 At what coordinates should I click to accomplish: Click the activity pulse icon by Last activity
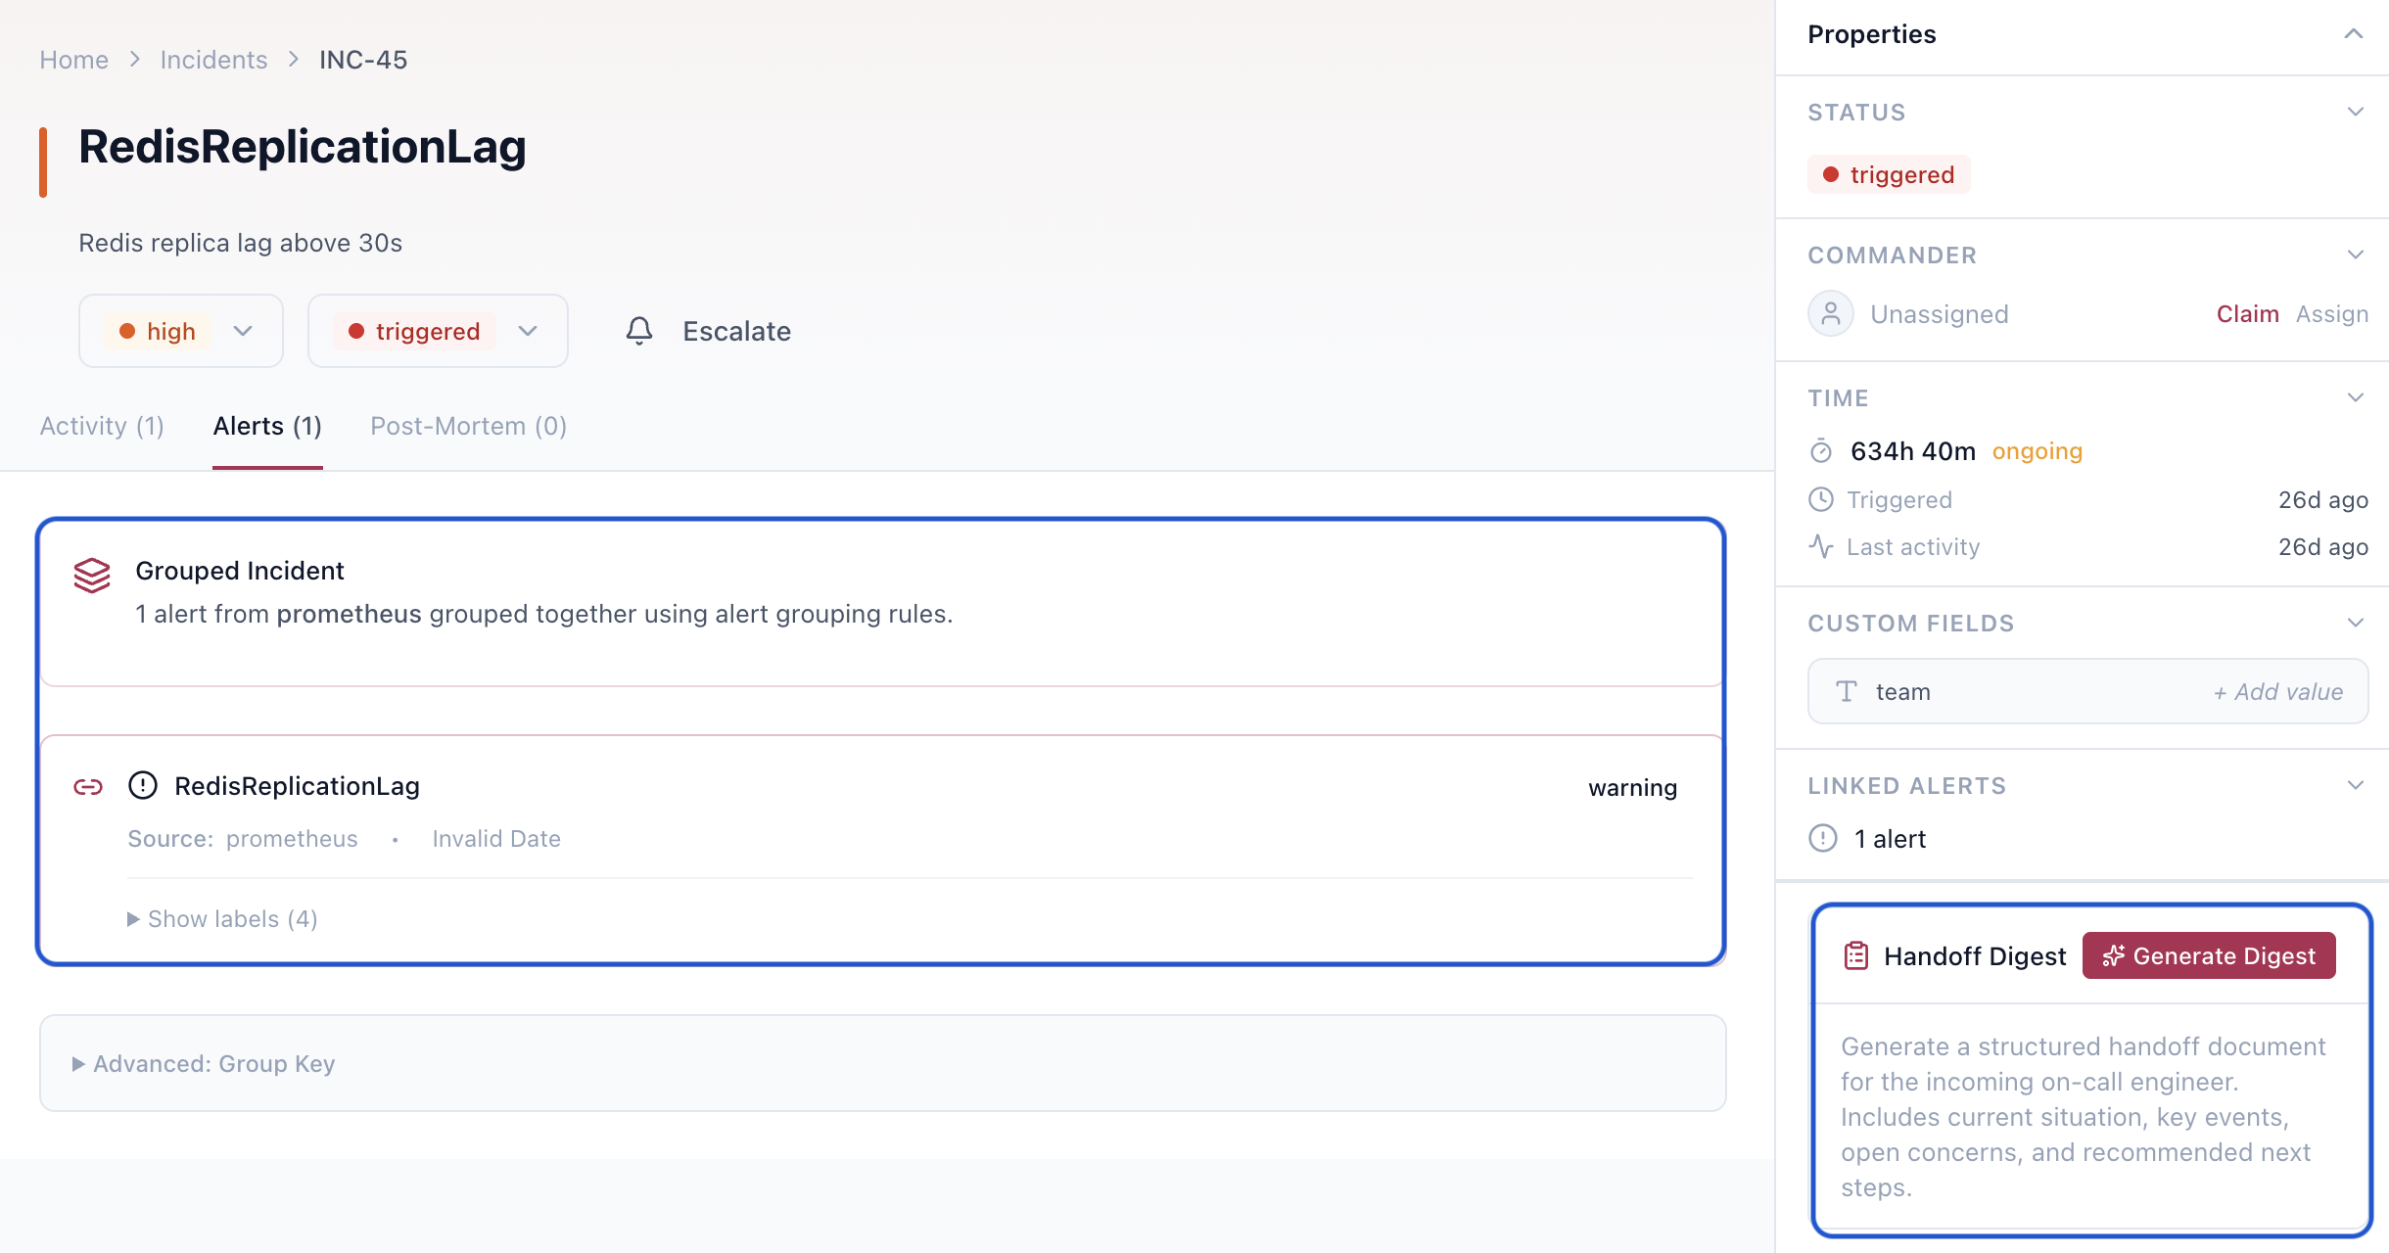[x=1821, y=546]
